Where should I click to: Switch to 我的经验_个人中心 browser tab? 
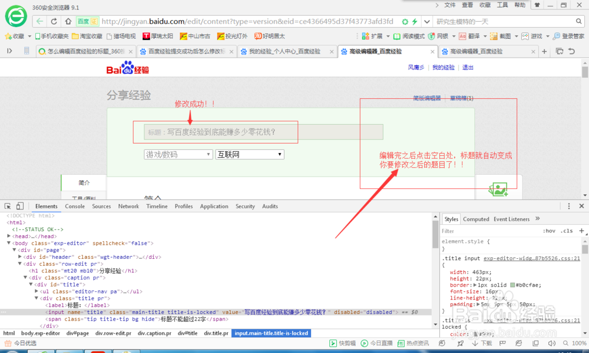click(x=287, y=51)
